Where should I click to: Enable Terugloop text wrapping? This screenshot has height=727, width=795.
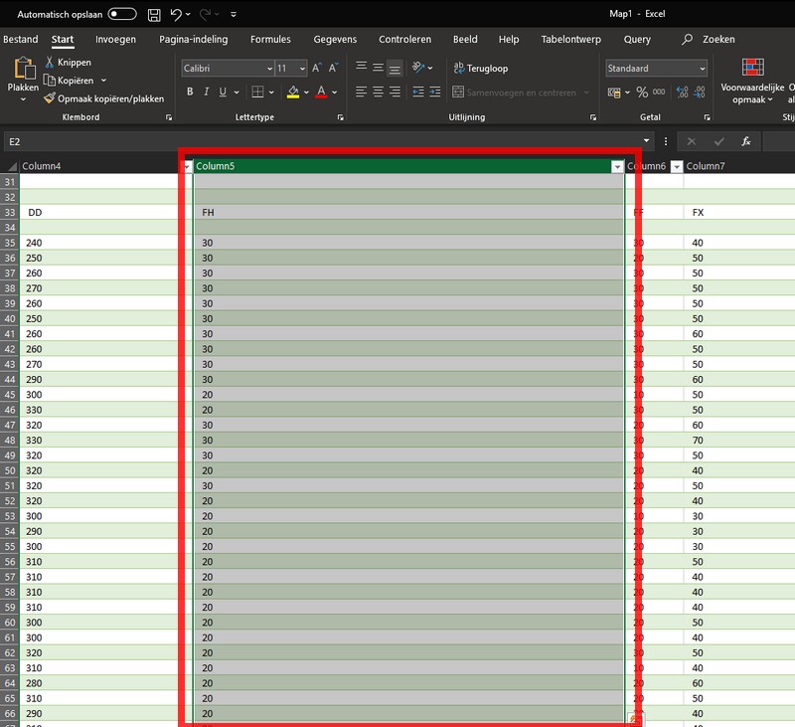point(480,69)
